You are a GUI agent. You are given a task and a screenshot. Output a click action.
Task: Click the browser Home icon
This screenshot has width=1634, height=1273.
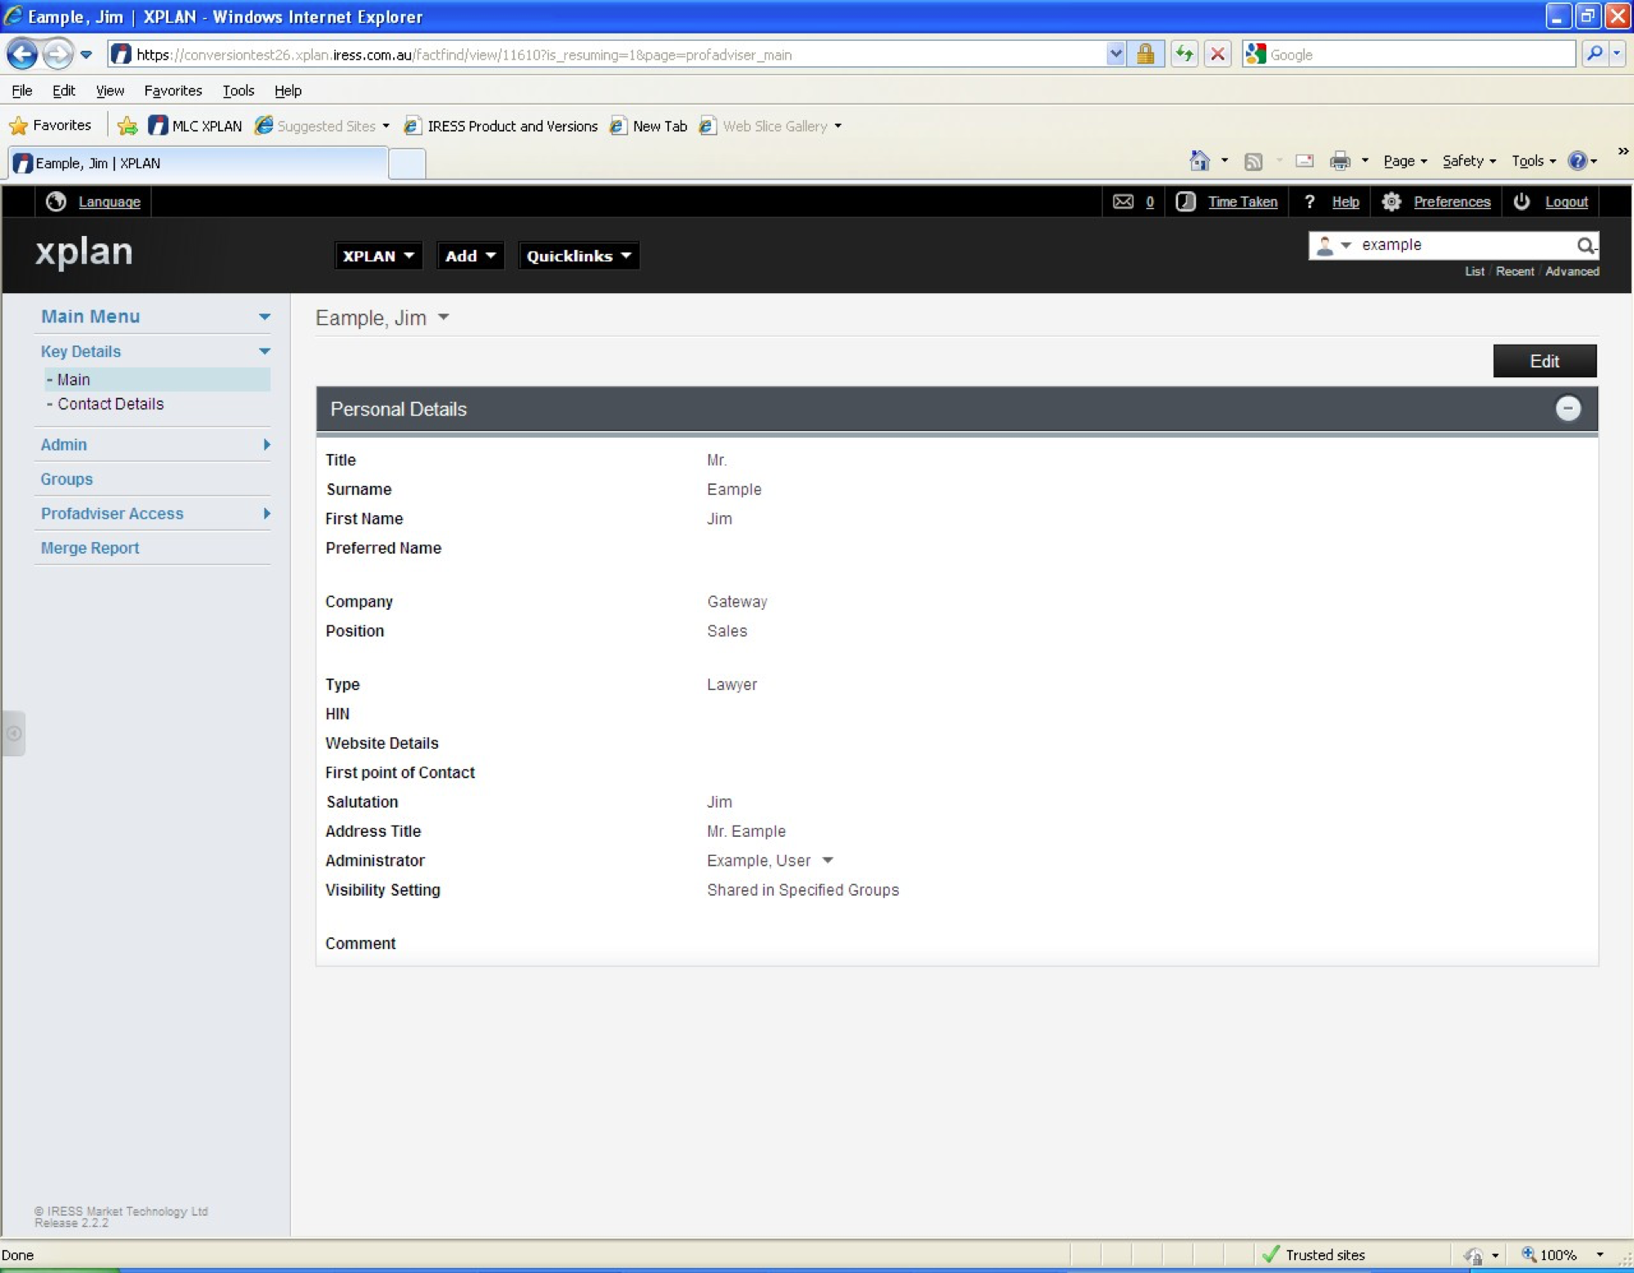[x=1199, y=161]
